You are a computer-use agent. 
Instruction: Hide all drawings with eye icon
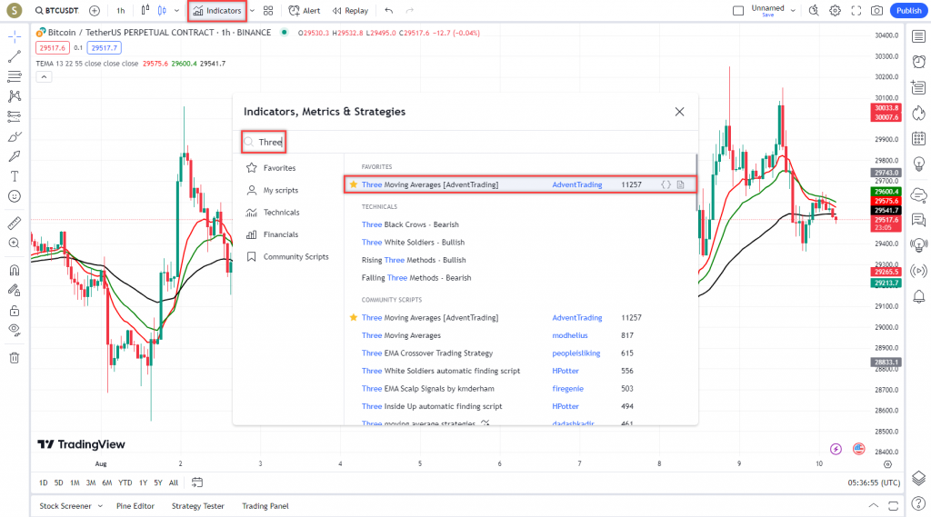[x=15, y=331]
